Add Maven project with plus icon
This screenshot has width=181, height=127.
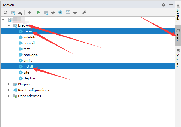coord(29,12)
